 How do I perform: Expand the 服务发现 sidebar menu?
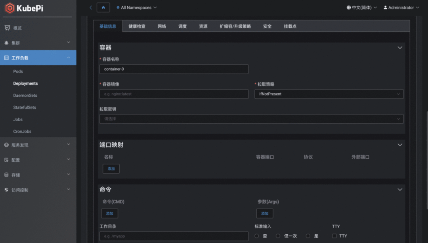pyautogui.click(x=69, y=144)
